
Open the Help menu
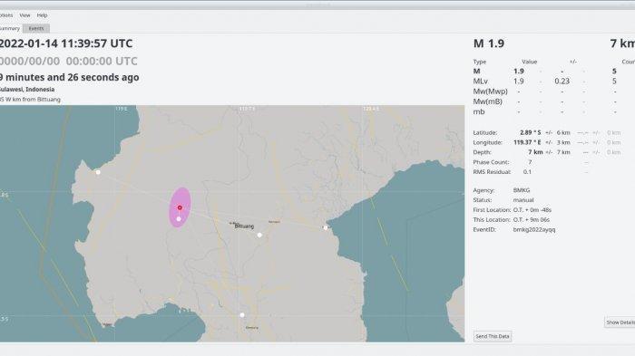coord(42,15)
